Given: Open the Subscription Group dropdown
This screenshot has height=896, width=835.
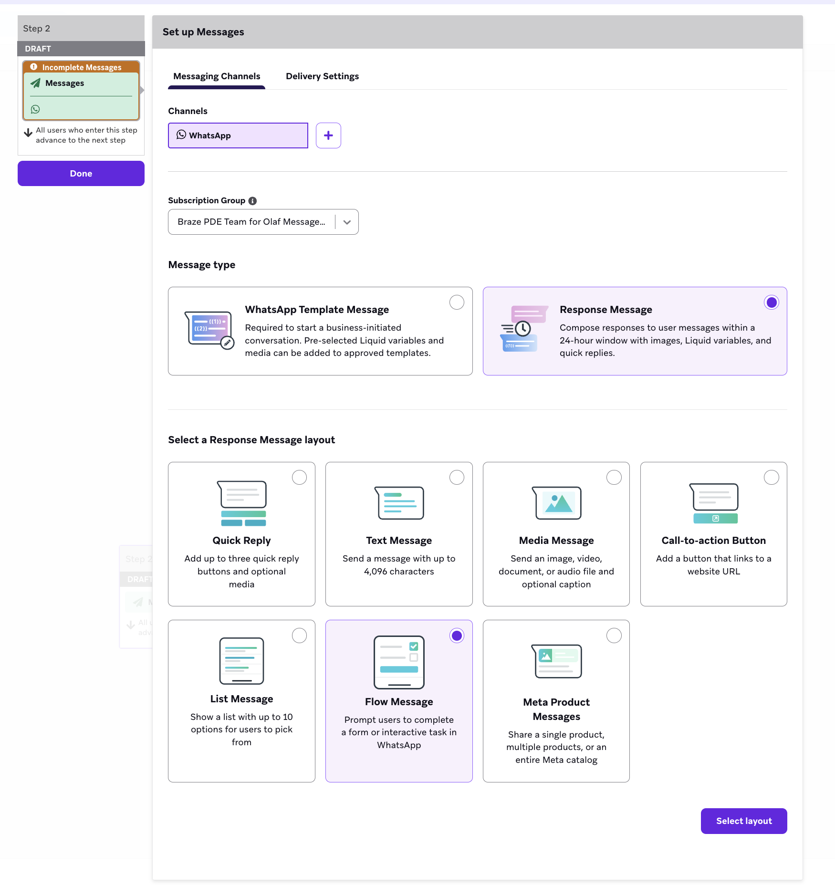Looking at the screenshot, I should tap(251, 222).
